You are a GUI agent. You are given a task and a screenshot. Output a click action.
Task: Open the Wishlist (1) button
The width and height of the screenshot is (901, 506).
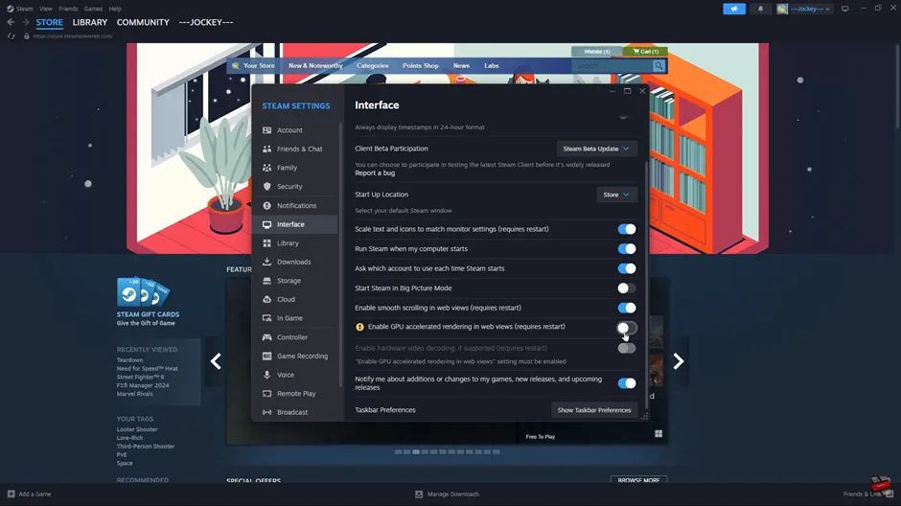coord(596,52)
